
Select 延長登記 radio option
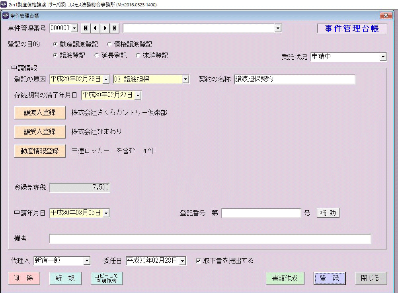point(97,56)
